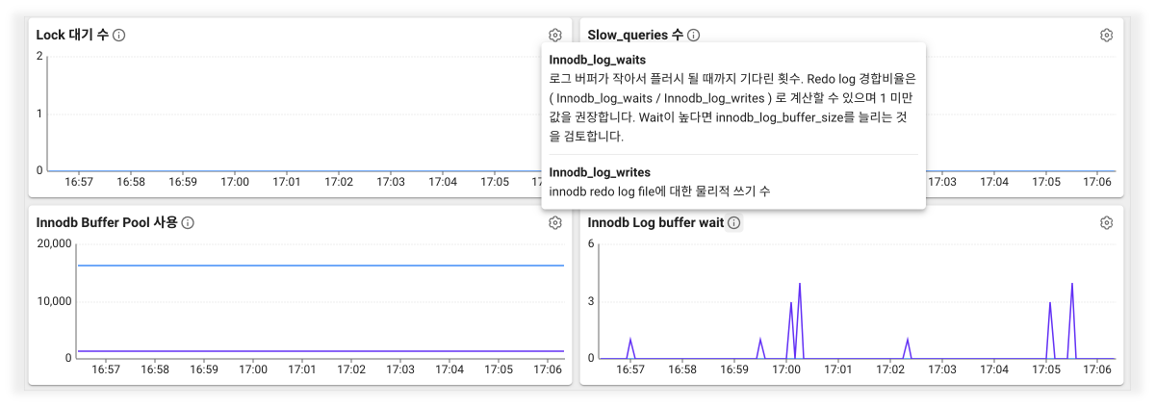The width and height of the screenshot is (1155, 407).
Task: Click the Innodb Log buffer wait info icon
Action: tap(733, 223)
